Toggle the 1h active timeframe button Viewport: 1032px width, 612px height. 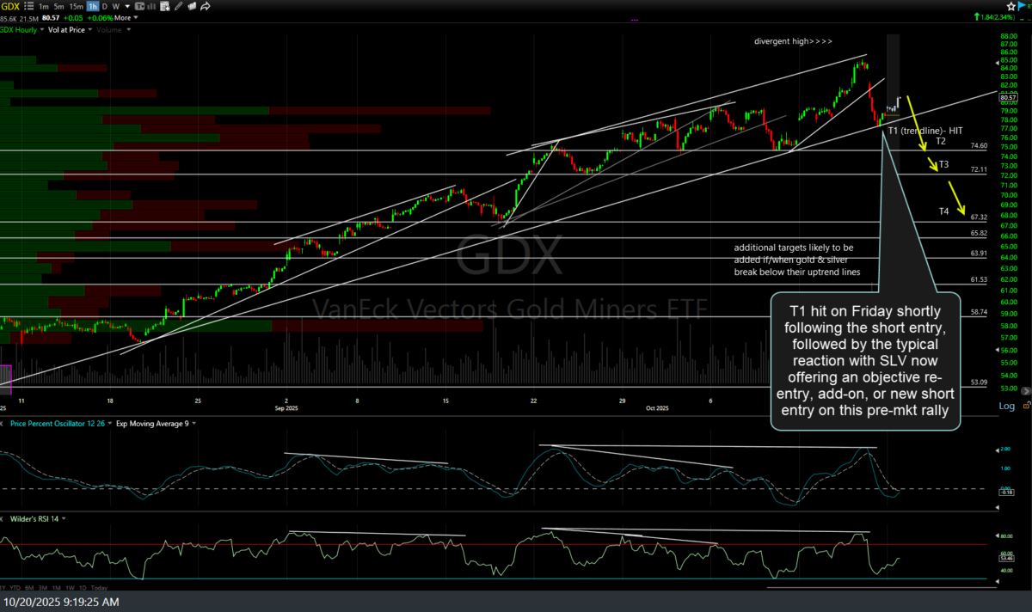93,6
